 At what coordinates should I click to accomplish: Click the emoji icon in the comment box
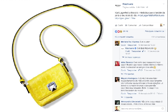[163, 108]
